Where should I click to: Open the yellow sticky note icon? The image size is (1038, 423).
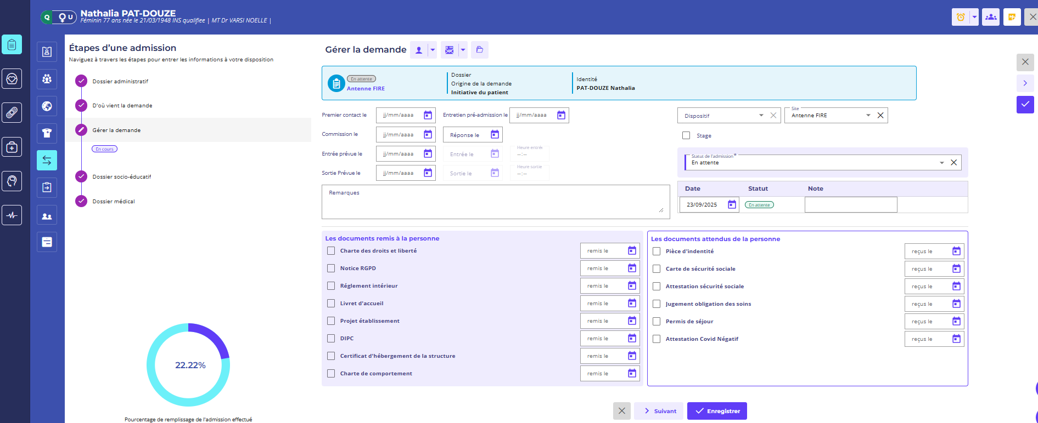(x=1012, y=17)
